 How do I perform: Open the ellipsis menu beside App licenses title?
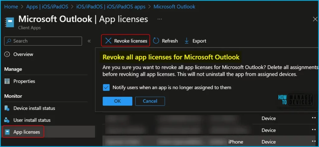(x=160, y=19)
